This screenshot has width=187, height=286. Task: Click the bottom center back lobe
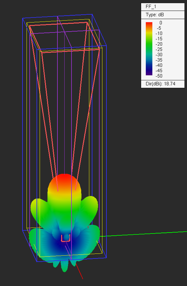pos(64,266)
